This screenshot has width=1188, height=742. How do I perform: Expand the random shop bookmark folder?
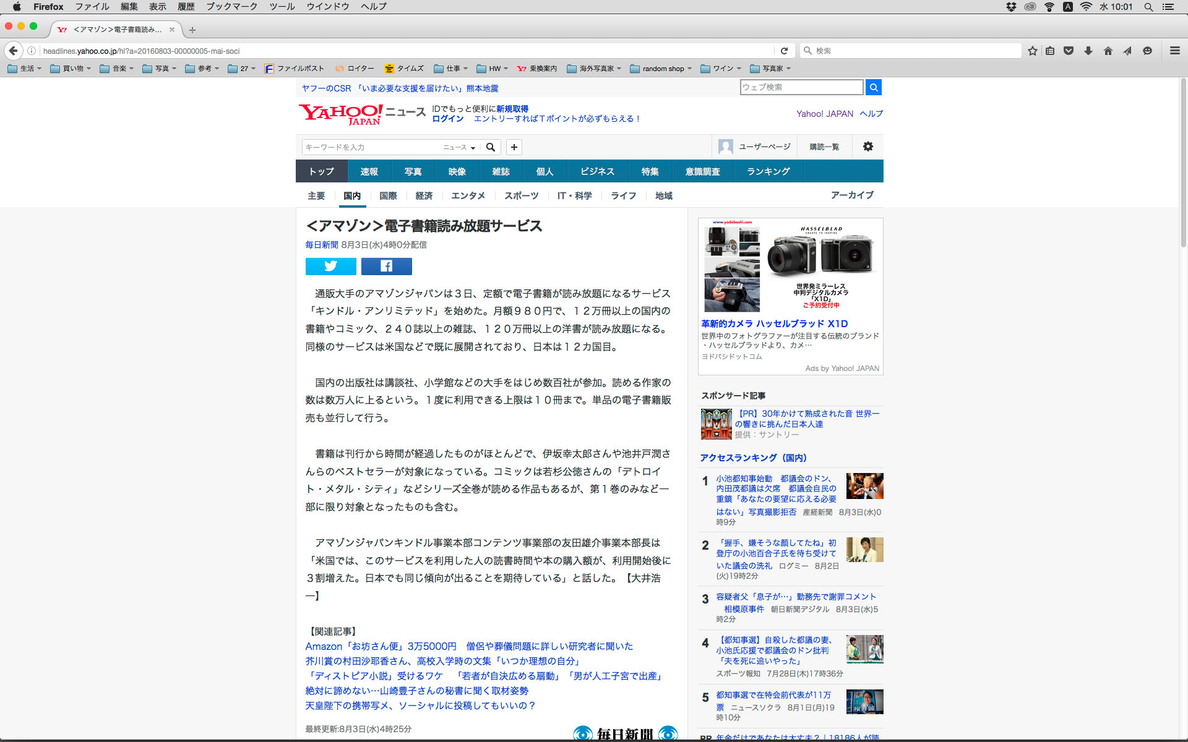click(x=661, y=69)
